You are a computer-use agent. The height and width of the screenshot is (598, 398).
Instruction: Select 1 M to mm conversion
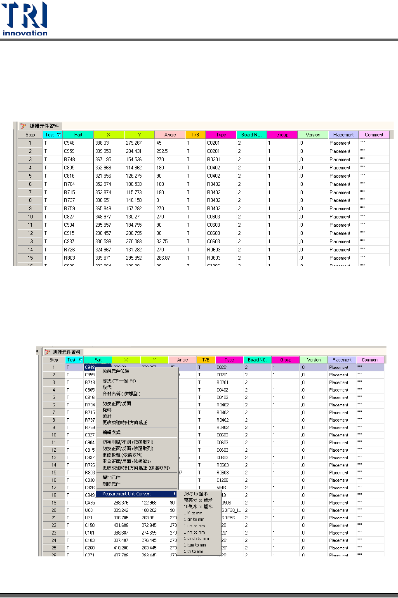(193, 513)
